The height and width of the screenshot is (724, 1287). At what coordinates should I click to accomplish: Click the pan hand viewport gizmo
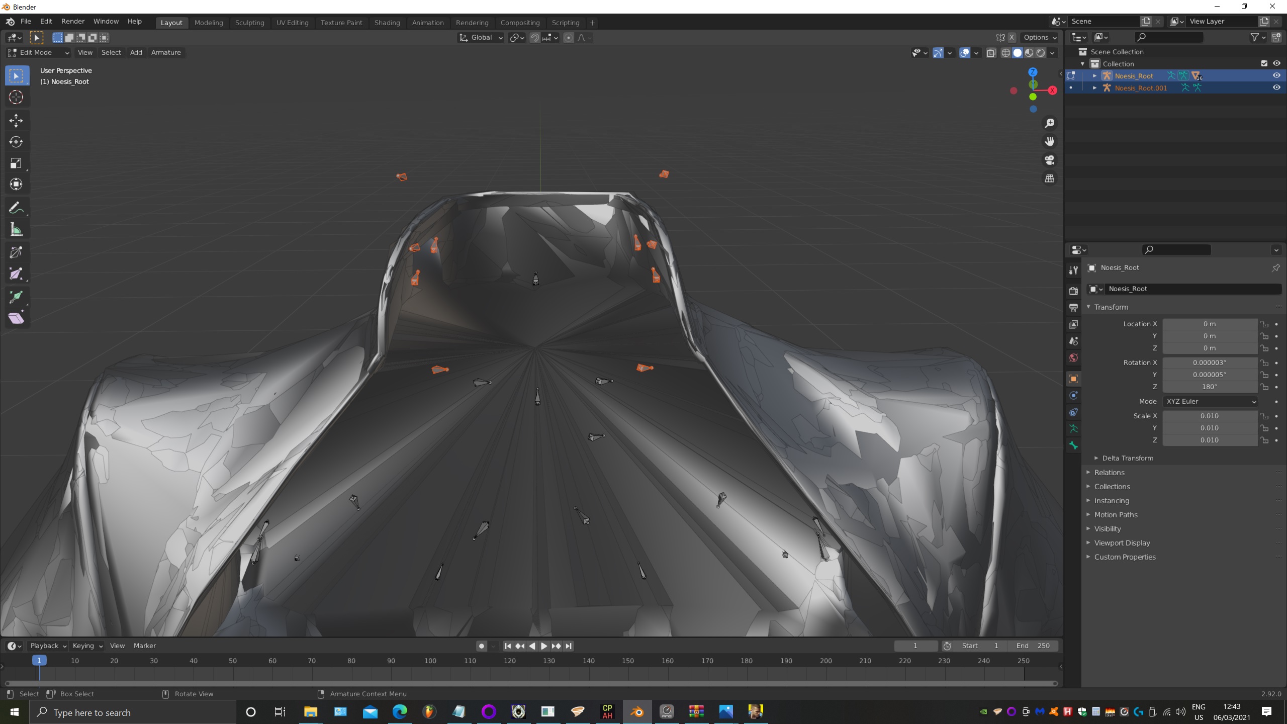[x=1050, y=142]
